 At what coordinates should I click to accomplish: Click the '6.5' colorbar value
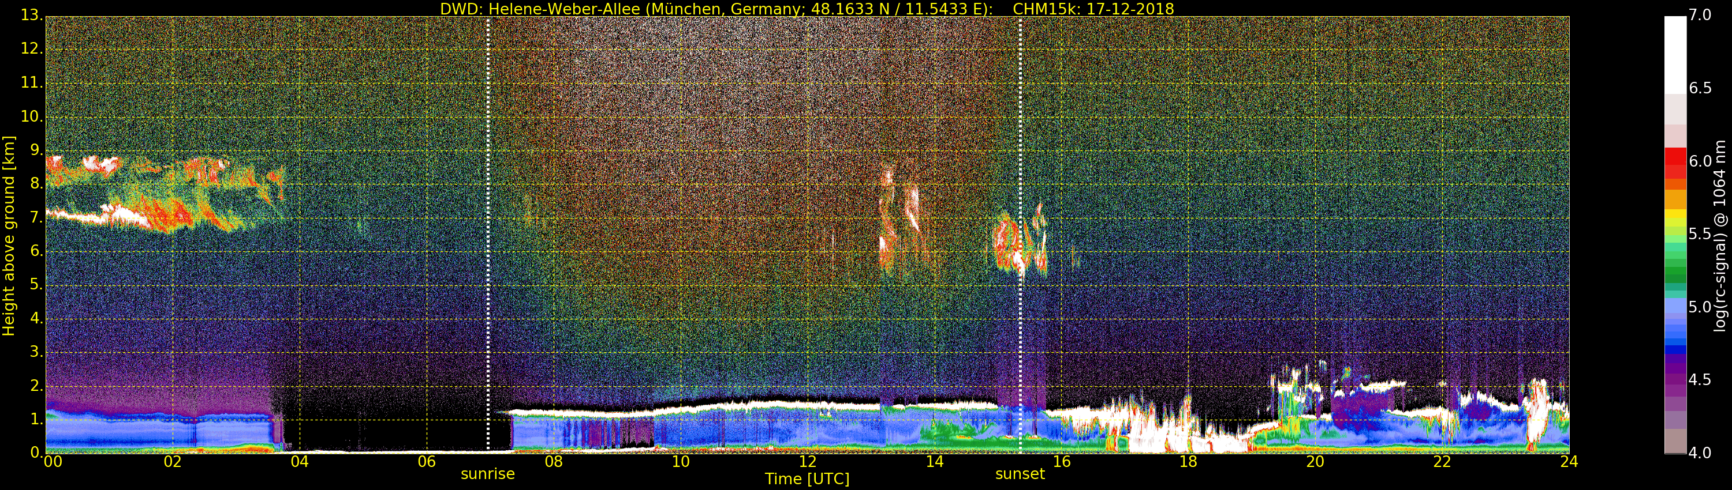(1700, 88)
